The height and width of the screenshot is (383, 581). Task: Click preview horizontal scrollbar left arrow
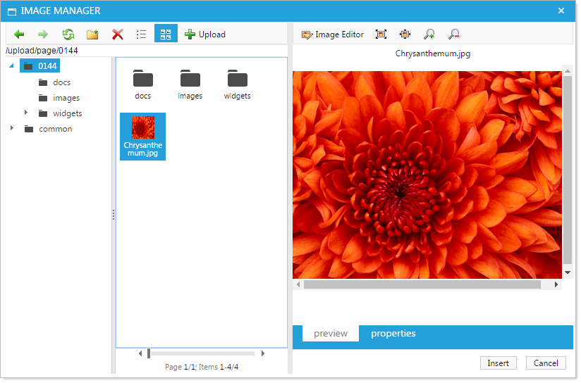[x=298, y=284]
